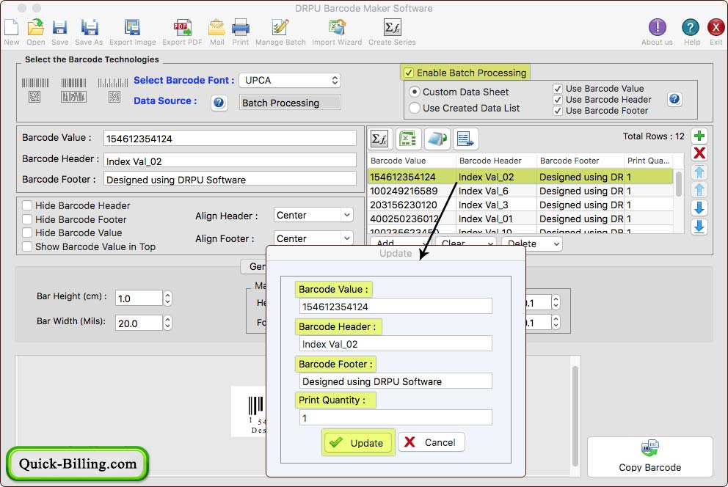Screen dimensions: 728x487
Task: Click the Print toolbar icon
Action: (x=241, y=28)
